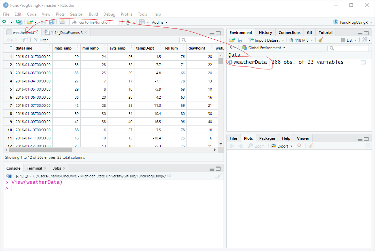
Task: Open new file dropdown arrow
Action: pos(11,22)
